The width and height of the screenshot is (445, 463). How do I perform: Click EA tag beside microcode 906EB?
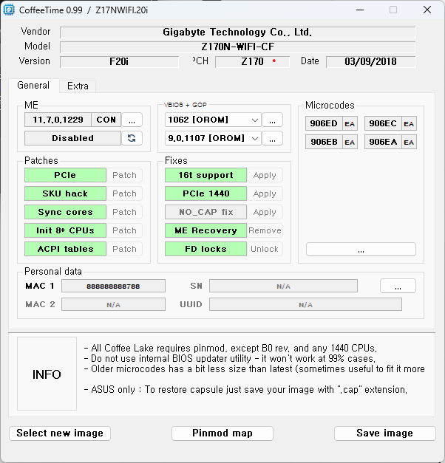pos(350,143)
